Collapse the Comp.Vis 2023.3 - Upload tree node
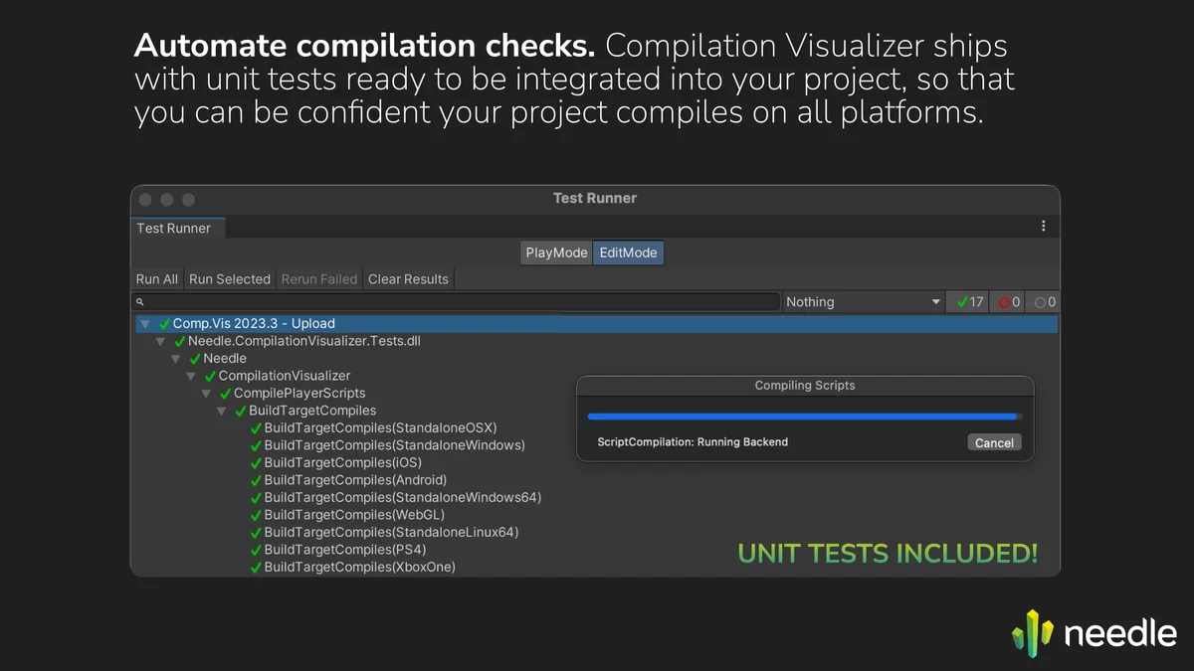The width and height of the screenshot is (1194, 671). tap(145, 324)
